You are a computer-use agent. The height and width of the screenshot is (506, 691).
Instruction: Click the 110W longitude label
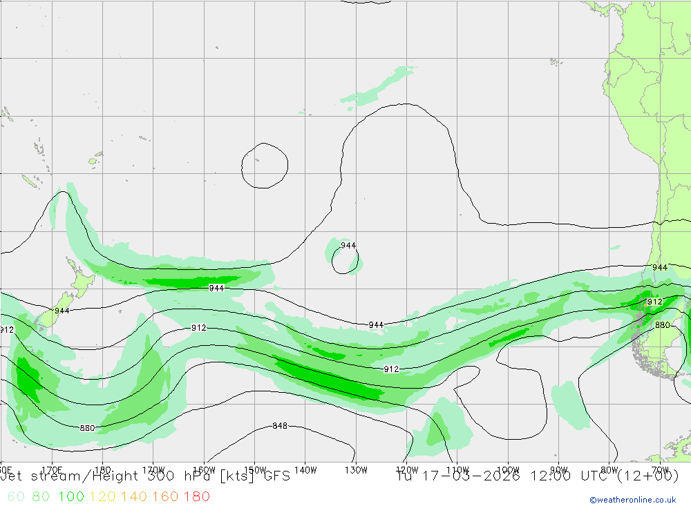457,470
